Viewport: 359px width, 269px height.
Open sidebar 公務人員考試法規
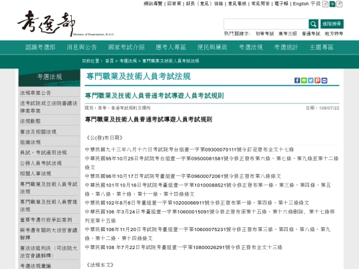coord(41,163)
